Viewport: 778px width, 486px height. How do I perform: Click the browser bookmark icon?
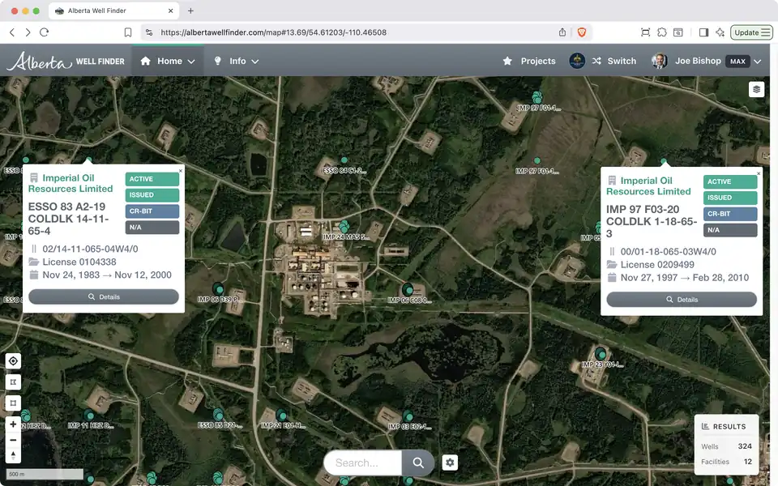pos(128,32)
